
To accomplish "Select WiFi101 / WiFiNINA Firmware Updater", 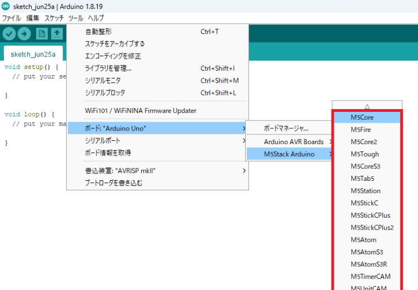I will (158, 111).
